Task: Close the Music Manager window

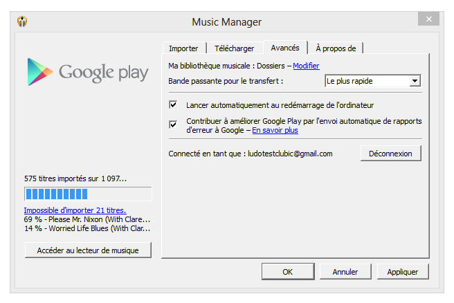Action: pyautogui.click(x=428, y=19)
